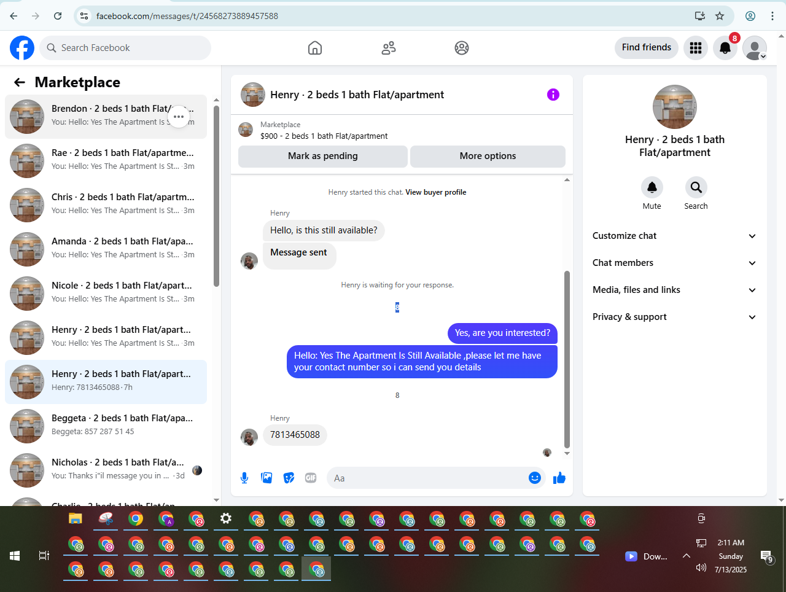The width and height of the screenshot is (786, 592).
Task: Expand Chat members section
Action: pyautogui.click(x=674, y=263)
